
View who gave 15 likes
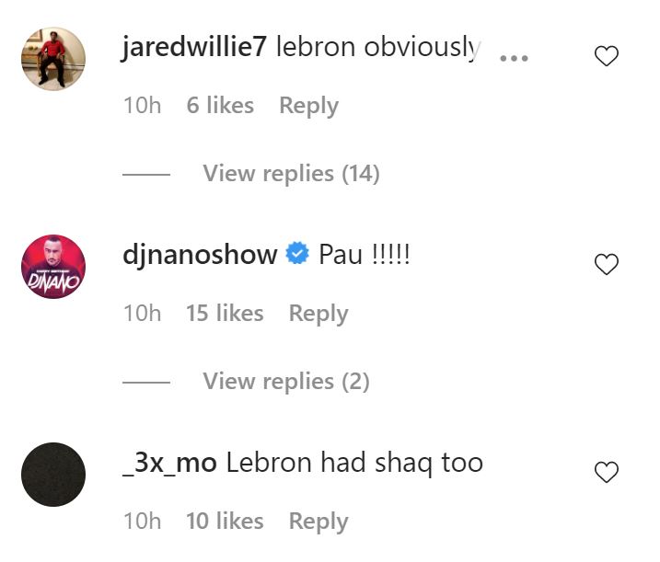[x=225, y=313]
